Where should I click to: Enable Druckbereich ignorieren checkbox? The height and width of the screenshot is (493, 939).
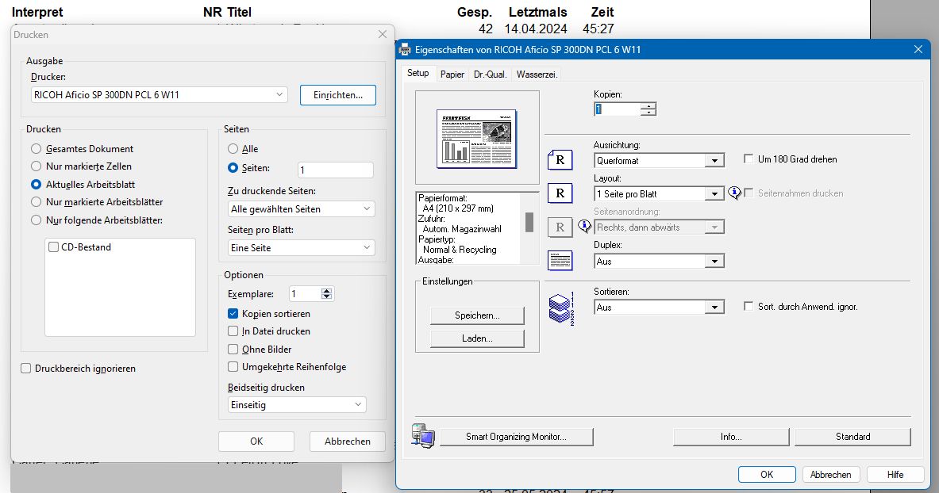pos(25,369)
